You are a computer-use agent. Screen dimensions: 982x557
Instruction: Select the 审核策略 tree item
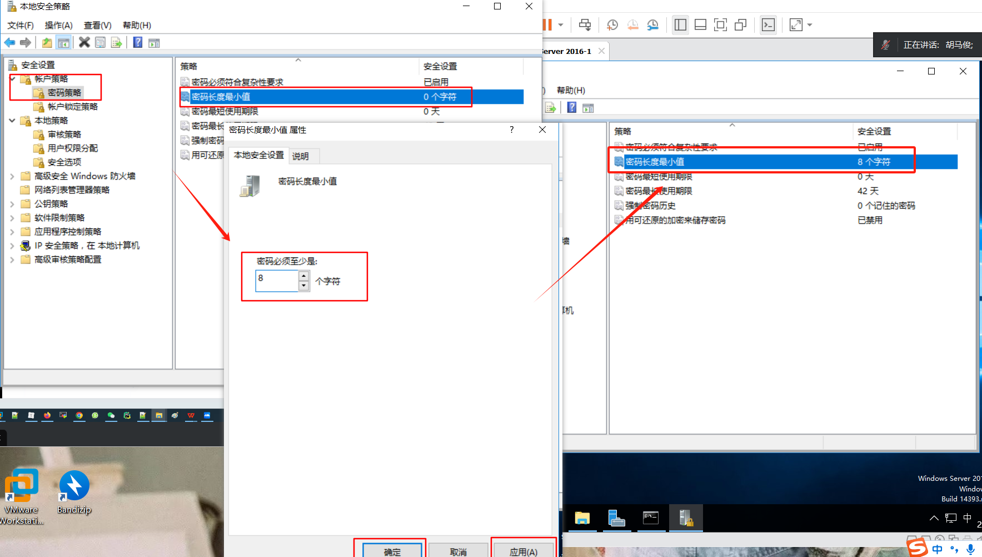58,135
